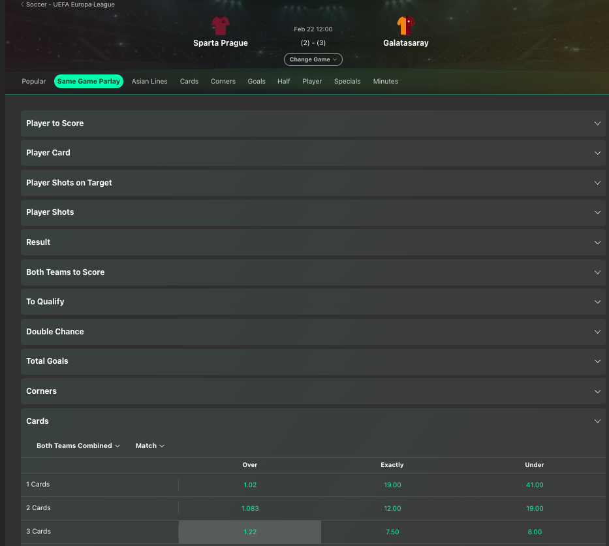Expand the Double Chance section
Viewport: 609px width, 546px height.
(x=313, y=332)
